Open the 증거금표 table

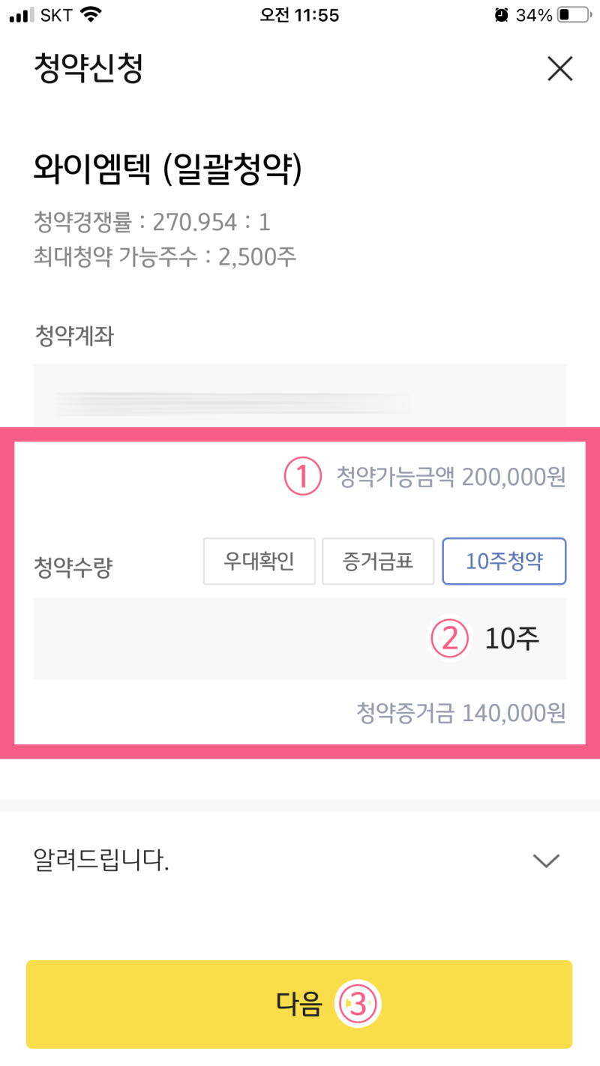tap(378, 561)
